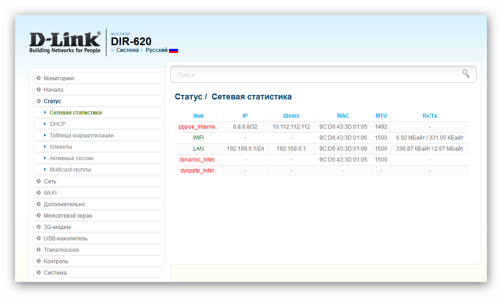Viewport: 502px width, 297px height.
Task: Open the Wi-Fi settings section
Action: 50,193
